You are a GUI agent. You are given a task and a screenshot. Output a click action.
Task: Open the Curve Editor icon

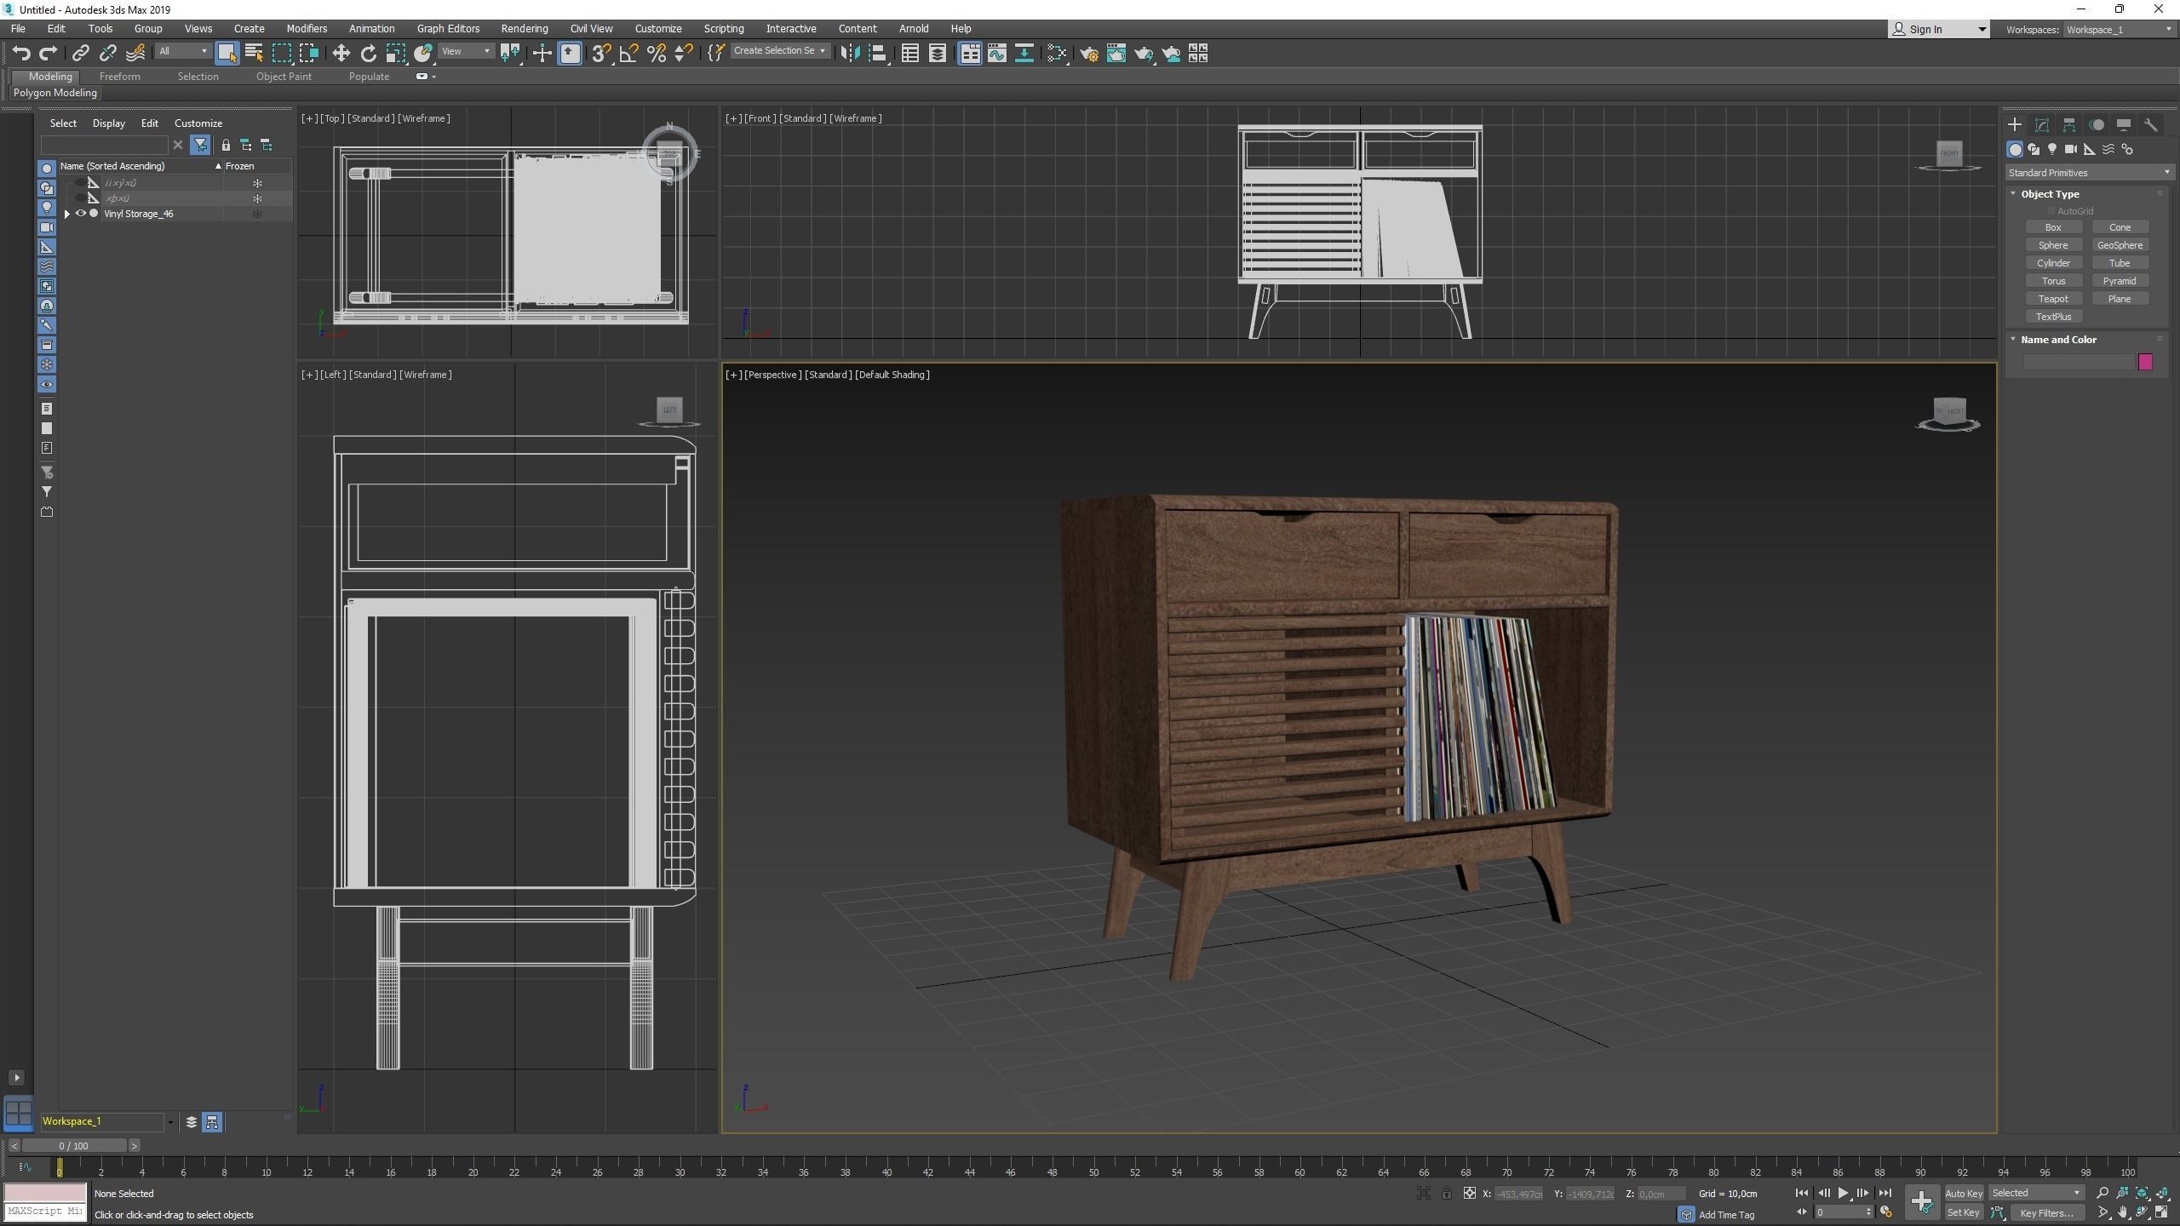pyautogui.click(x=996, y=54)
